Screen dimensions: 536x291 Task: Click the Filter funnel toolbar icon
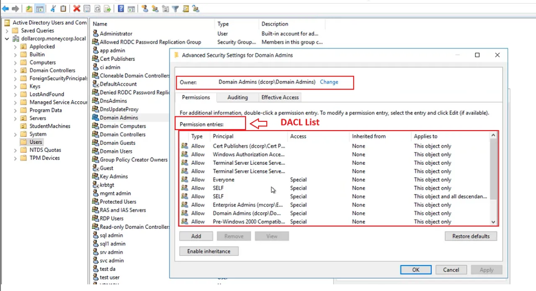point(175,8)
